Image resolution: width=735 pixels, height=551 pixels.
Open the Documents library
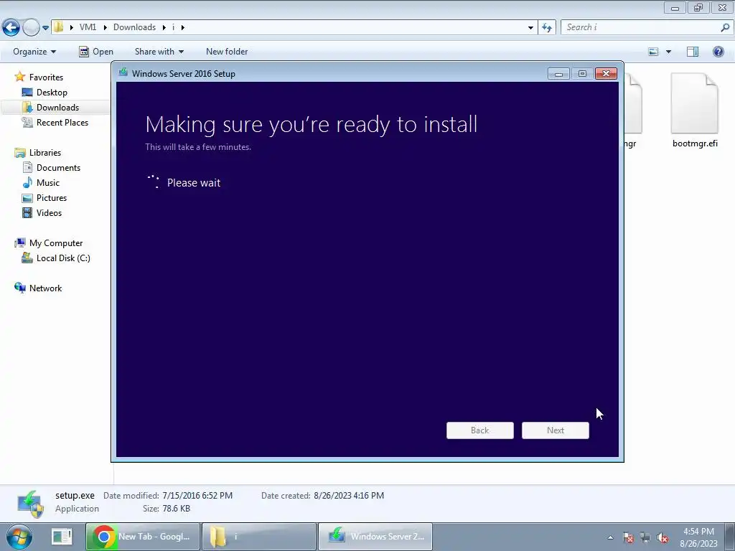[59, 168]
